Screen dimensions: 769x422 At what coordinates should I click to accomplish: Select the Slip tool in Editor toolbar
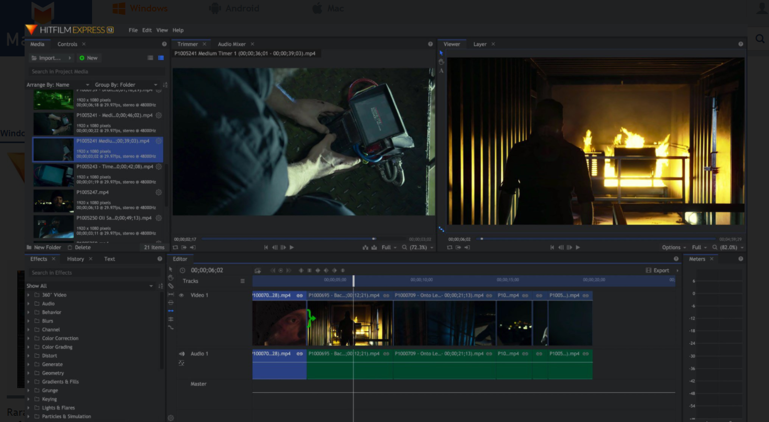[171, 294]
